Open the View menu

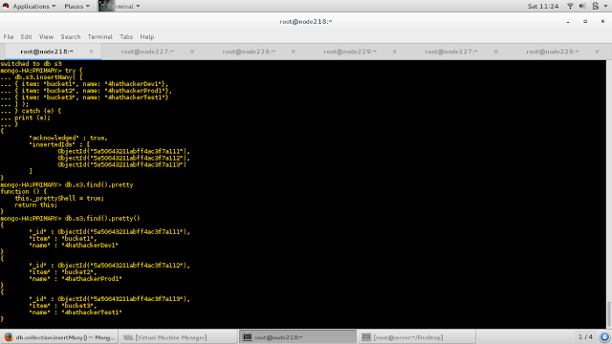click(x=46, y=36)
